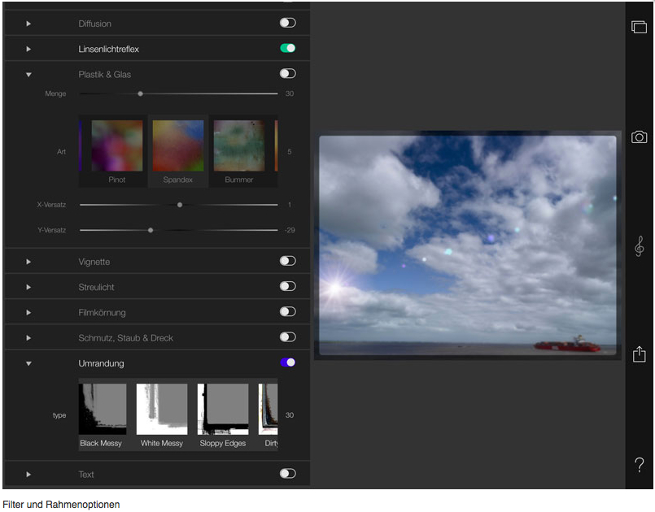
Task: Expand the Streulicht section
Action: (28, 287)
